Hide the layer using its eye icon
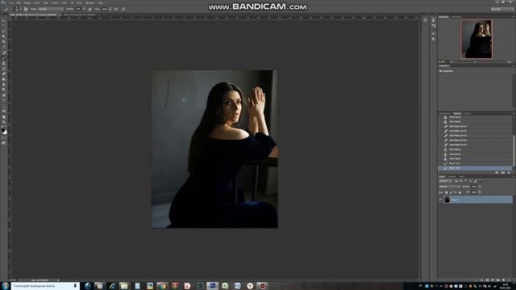 pos(440,200)
